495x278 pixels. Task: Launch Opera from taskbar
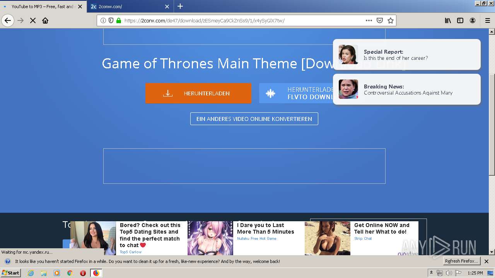83,273
